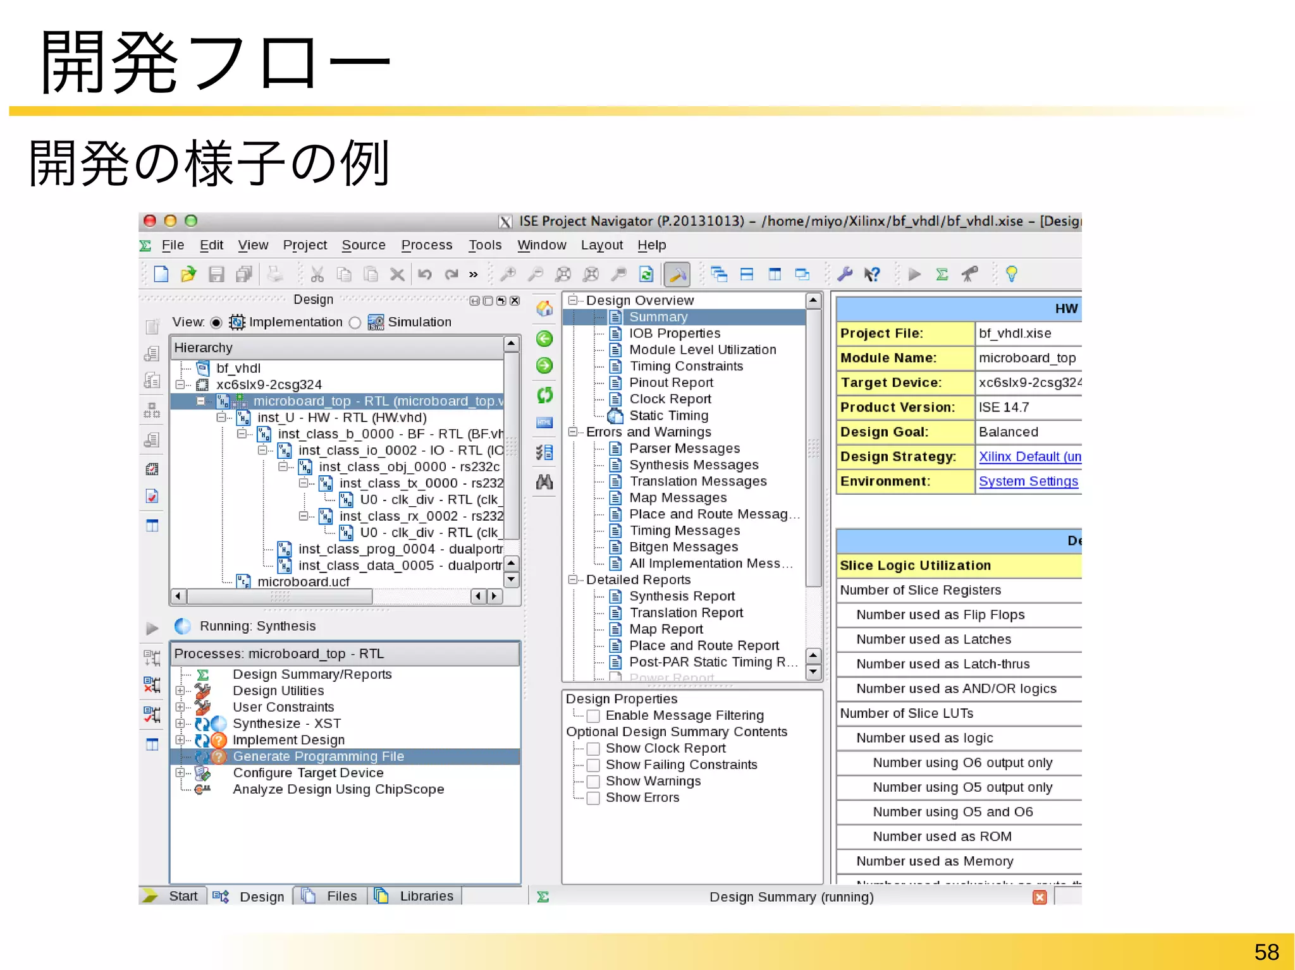Click the green forward arrow icon
Image resolution: width=1295 pixels, height=970 pixels.
(x=544, y=366)
